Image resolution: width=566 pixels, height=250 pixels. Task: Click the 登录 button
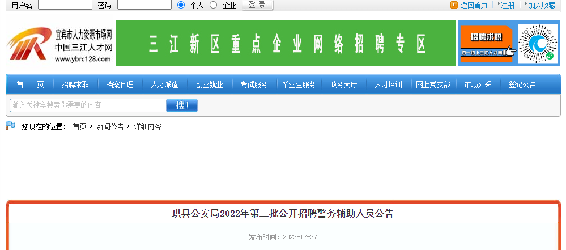257,5
